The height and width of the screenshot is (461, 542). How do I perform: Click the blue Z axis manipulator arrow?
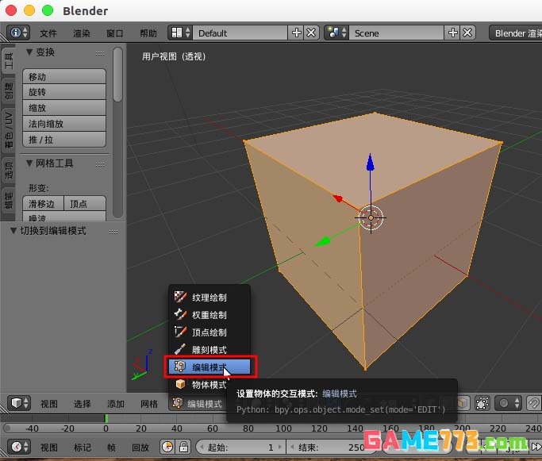371,163
